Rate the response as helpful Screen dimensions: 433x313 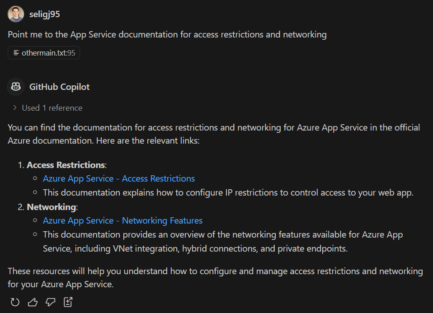tap(33, 302)
